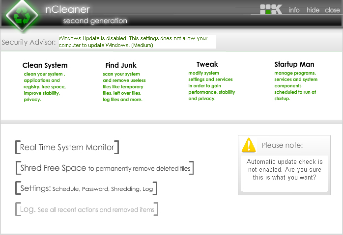The image size is (343, 235).
Task: Click the green recycle logo icon
Action: pyautogui.click(x=23, y=16)
